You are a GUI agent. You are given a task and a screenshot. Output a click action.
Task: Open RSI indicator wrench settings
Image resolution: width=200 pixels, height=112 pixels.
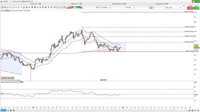pos(19,82)
